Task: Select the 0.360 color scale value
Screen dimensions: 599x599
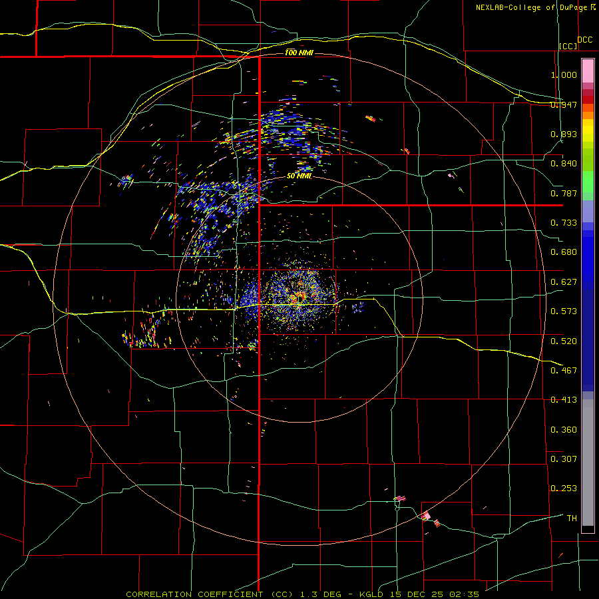Action: [564, 430]
